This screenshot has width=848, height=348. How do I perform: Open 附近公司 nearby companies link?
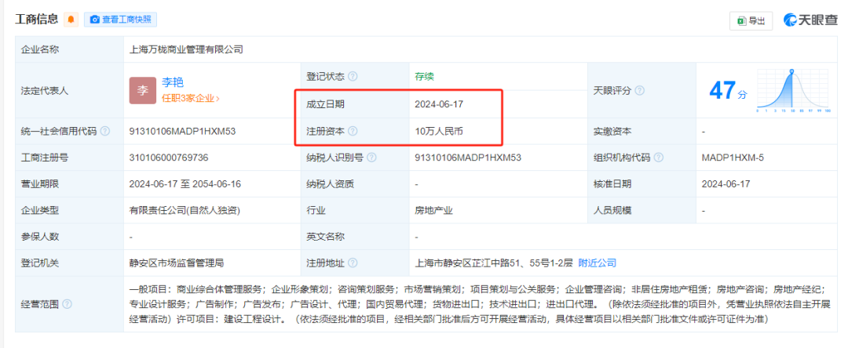pyautogui.click(x=597, y=263)
